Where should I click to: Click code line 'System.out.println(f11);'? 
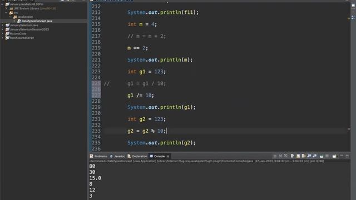163,12
